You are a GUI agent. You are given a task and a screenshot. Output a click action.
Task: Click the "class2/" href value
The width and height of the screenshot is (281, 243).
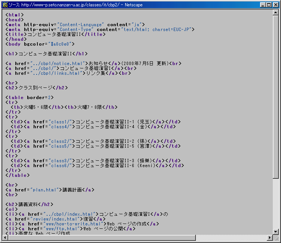coord(60,141)
